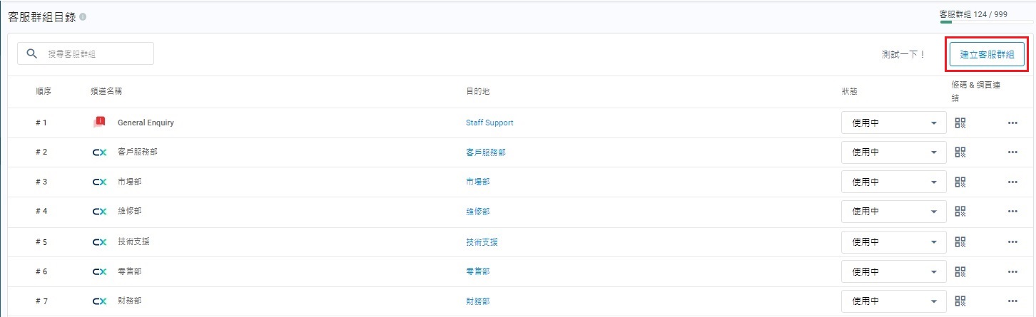
Task: Open more options for 市場部 row
Action: (x=1012, y=182)
